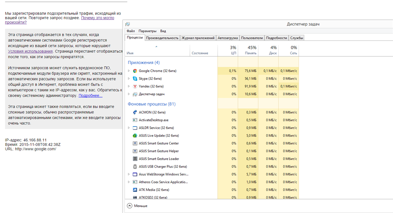
Task: Select the Приложения (4) group header
Action: [144, 62]
